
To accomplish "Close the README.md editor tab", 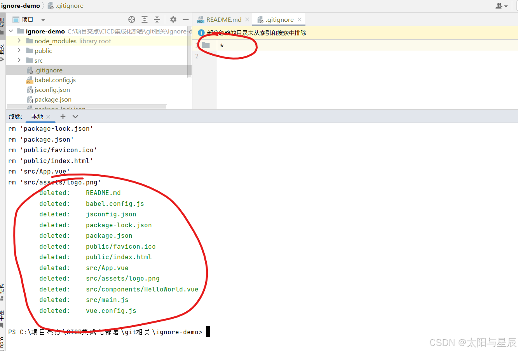I will [x=247, y=19].
